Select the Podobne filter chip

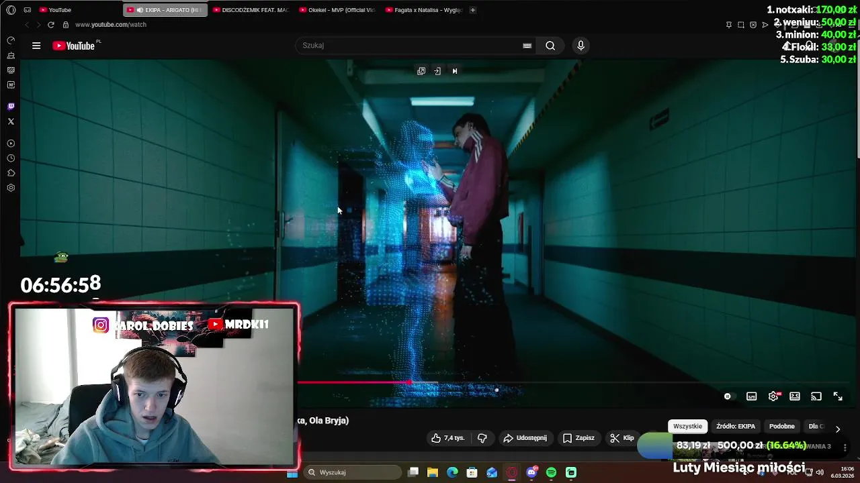tap(781, 427)
